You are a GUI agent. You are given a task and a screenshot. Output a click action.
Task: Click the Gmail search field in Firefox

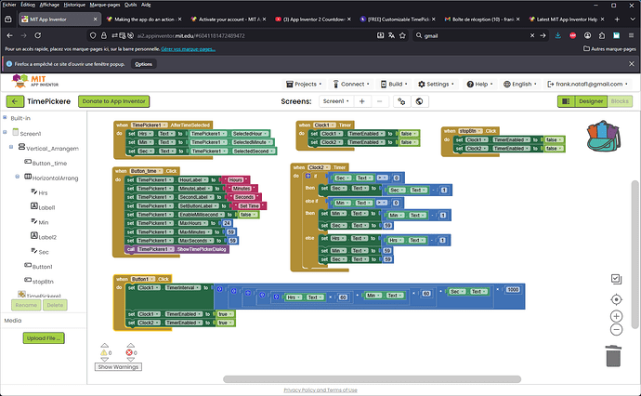pos(464,36)
